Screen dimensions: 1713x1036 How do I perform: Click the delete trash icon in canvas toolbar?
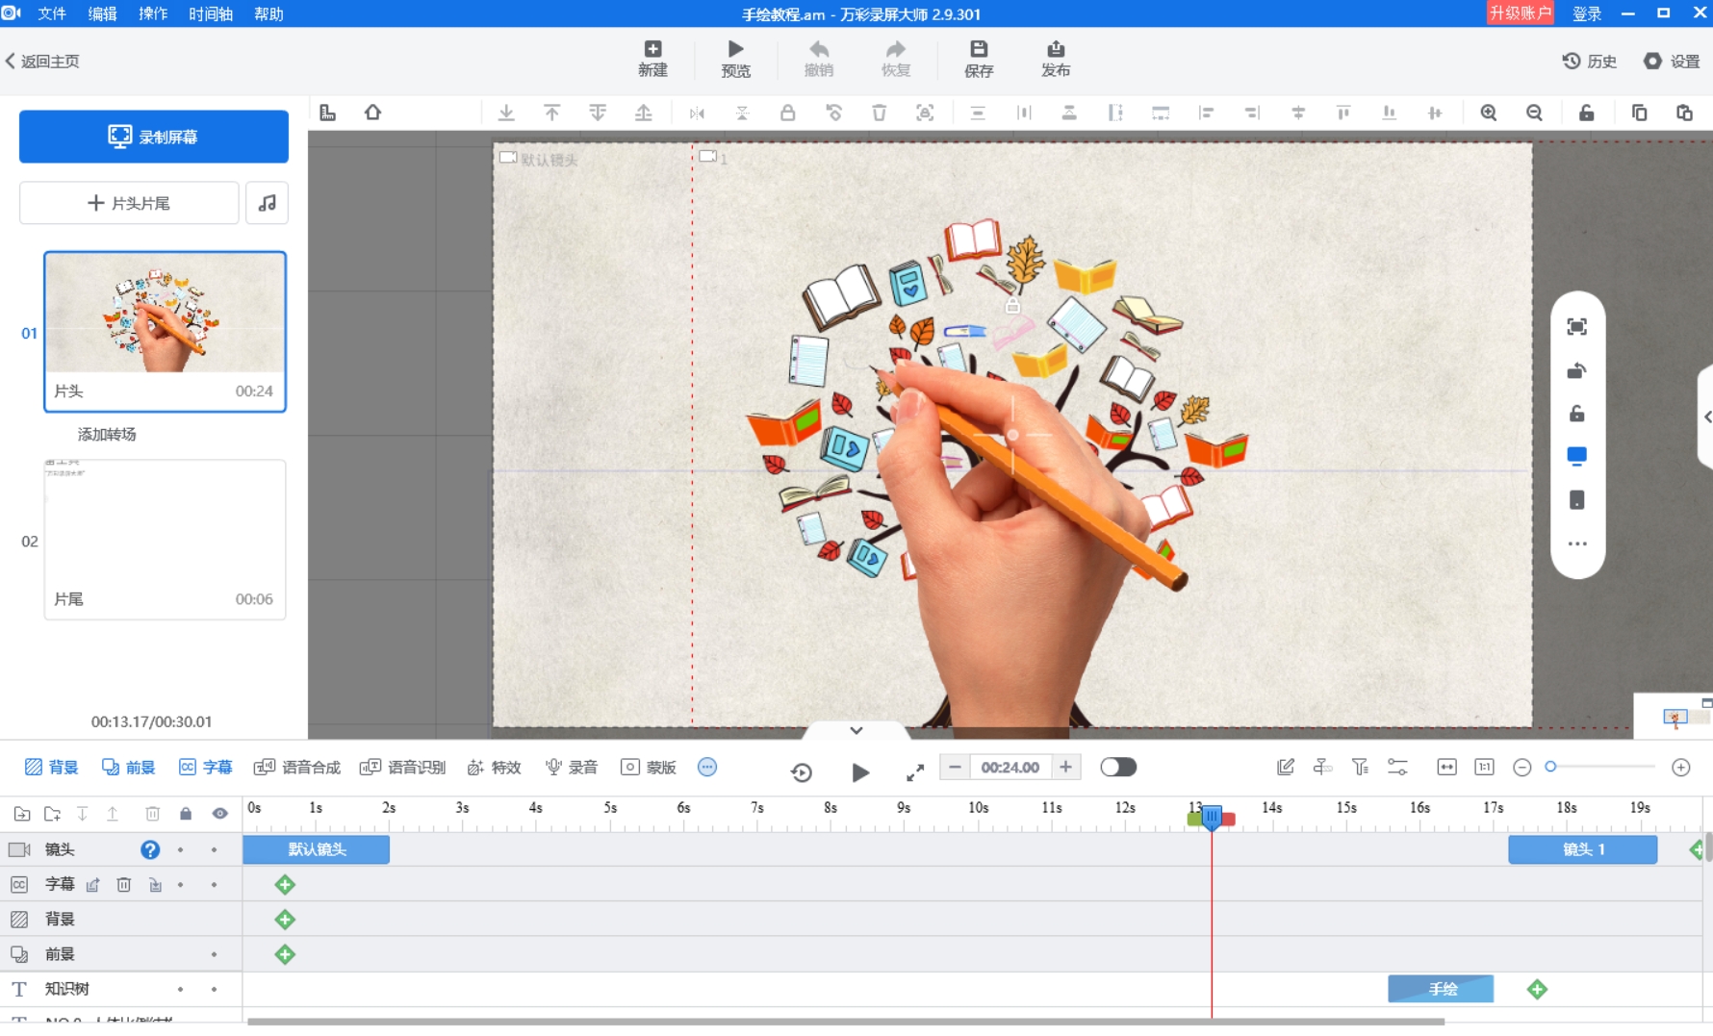point(879,113)
